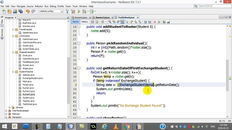
Task: Open VLC from the taskbar
Action: click(x=116, y=126)
